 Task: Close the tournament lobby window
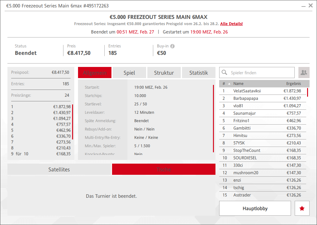[x=311, y=6]
